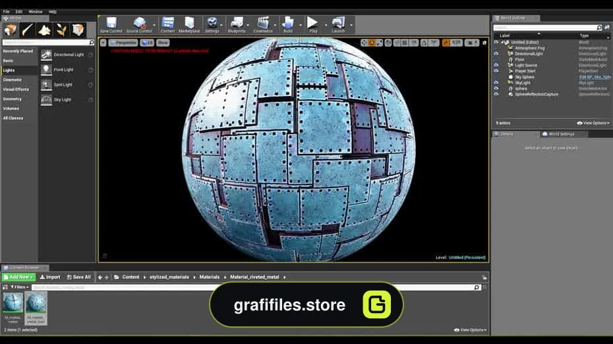This screenshot has width=613, height=344.
Task: Toggle surface snapping in viewport toolbar
Action: click(x=397, y=43)
